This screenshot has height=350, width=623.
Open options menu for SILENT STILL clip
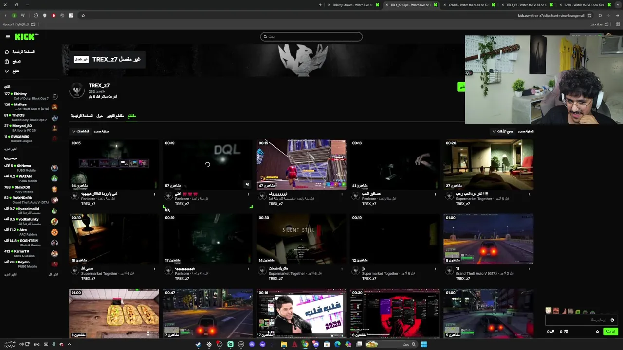[342, 269]
